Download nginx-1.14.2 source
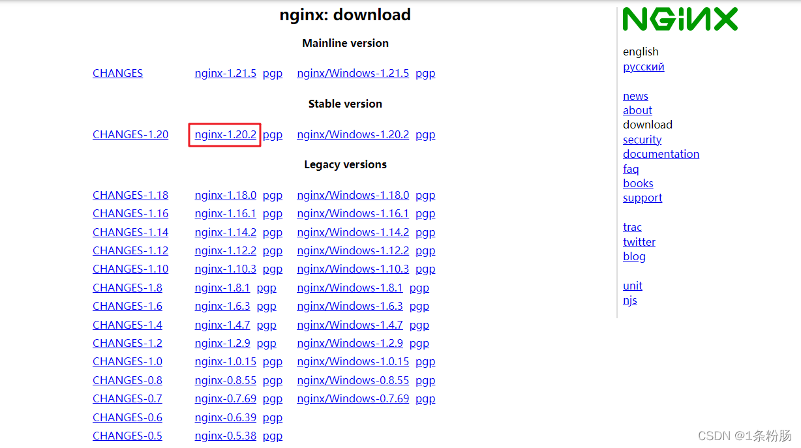Viewport: 801px width, 448px height. pyautogui.click(x=226, y=233)
